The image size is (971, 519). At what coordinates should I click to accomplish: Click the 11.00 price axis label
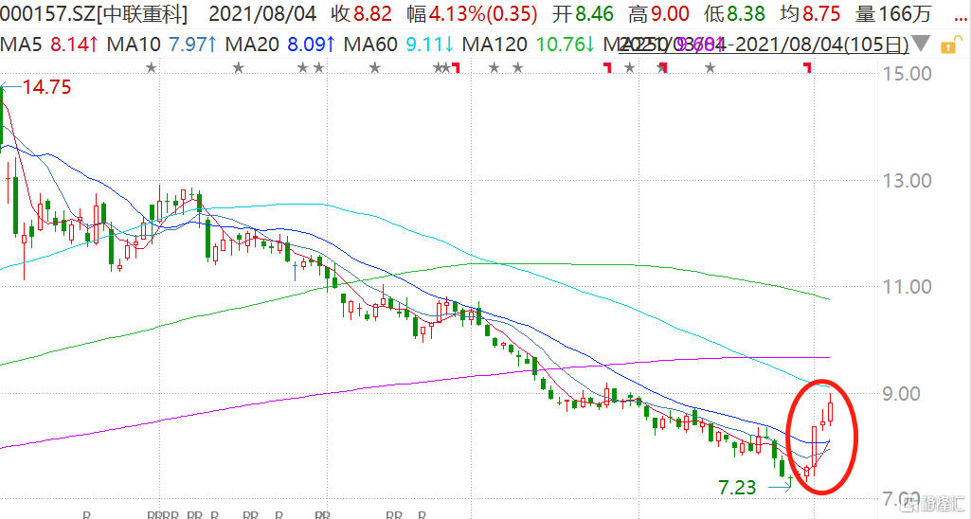click(x=908, y=287)
